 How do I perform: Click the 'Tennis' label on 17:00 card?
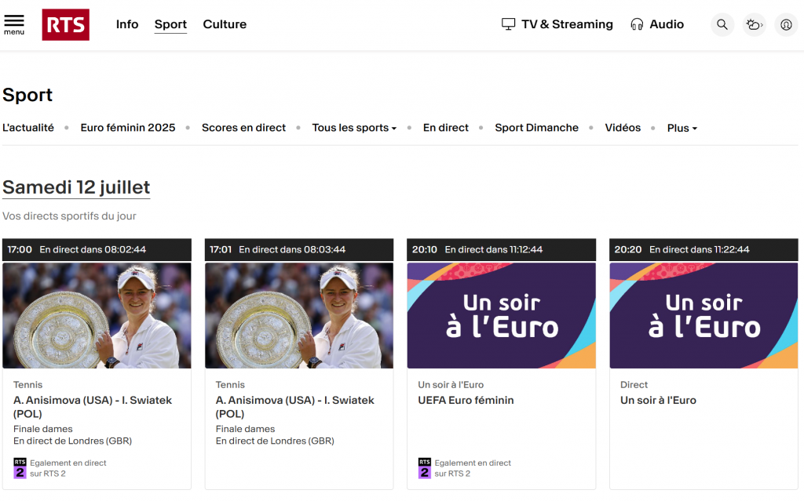coord(27,385)
